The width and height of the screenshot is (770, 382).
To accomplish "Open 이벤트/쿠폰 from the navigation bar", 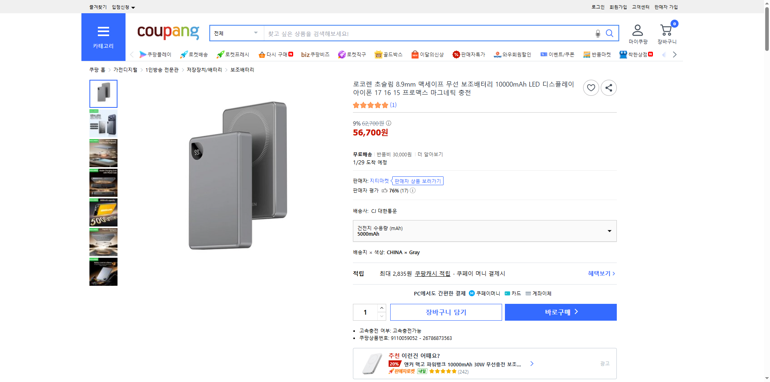I will click(558, 55).
